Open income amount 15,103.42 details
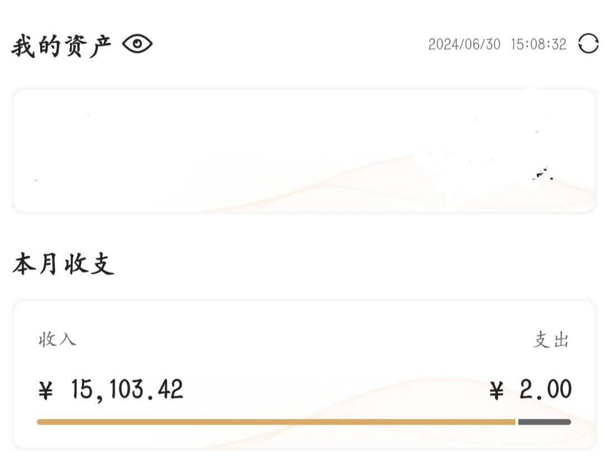The image size is (612, 460). pyautogui.click(x=127, y=389)
